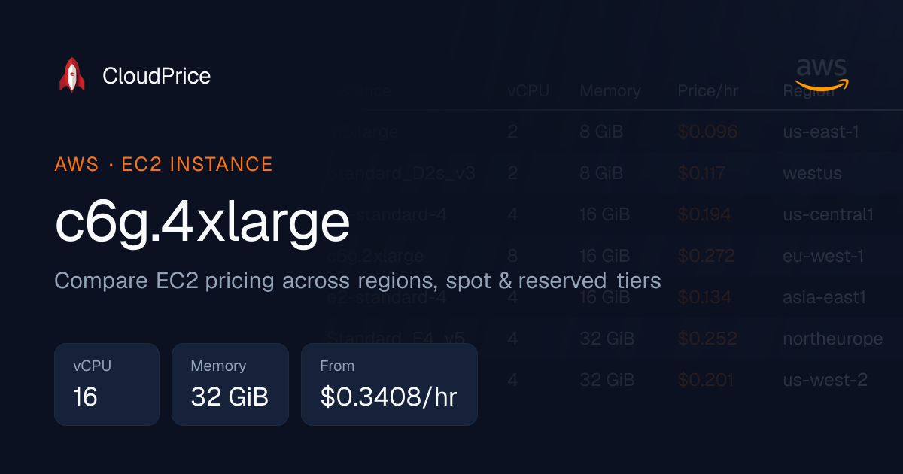Viewport: 903px width, 474px height.
Task: Click the $0.117 price cell
Action: pos(701,174)
